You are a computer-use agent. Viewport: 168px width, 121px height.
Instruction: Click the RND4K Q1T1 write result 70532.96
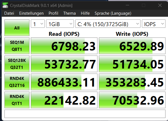132,100
